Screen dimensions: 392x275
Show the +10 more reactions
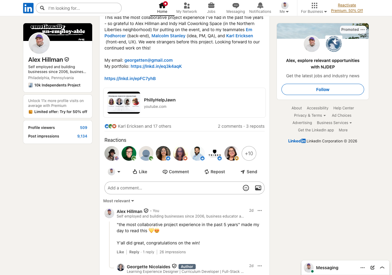tap(249, 153)
